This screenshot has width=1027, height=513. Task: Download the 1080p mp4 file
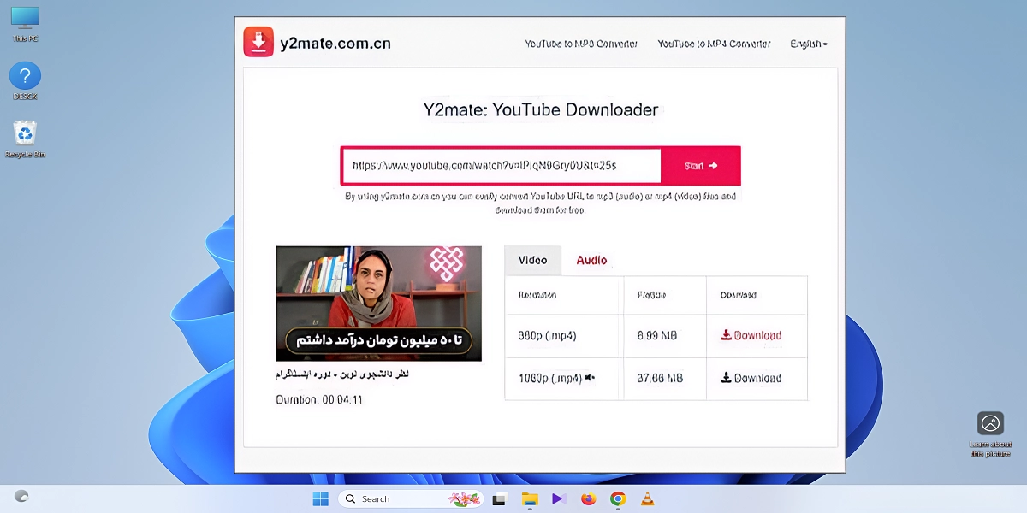pyautogui.click(x=751, y=378)
